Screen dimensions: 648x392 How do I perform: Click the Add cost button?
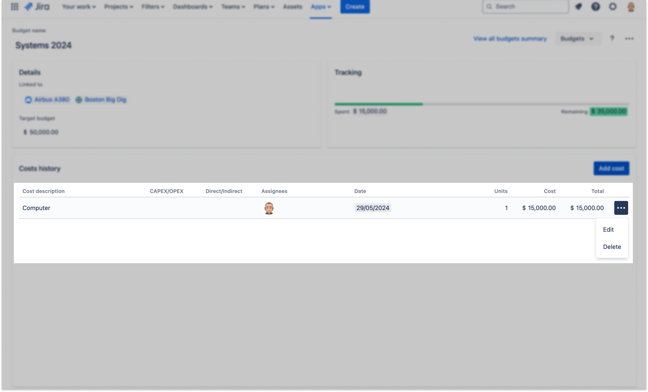pos(611,168)
